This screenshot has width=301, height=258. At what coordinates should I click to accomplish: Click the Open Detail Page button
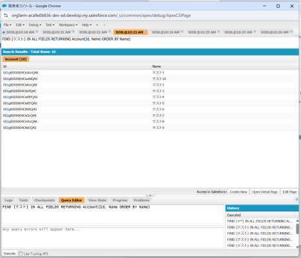click(x=265, y=192)
